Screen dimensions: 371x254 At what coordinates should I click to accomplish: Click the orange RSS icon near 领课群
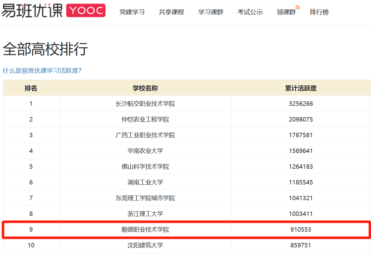pos(297,7)
